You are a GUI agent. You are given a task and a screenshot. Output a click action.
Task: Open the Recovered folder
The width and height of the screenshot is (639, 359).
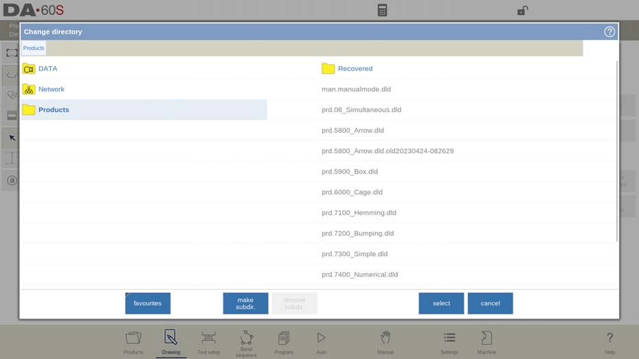[x=355, y=69]
